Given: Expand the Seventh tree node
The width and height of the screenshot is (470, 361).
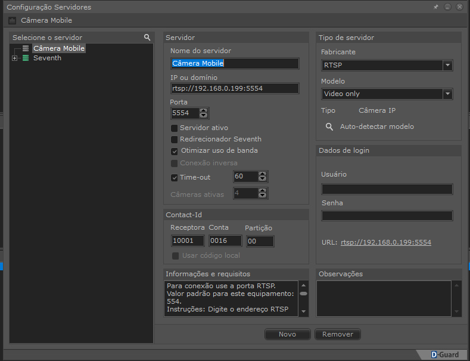Looking at the screenshot, I should (x=14, y=58).
